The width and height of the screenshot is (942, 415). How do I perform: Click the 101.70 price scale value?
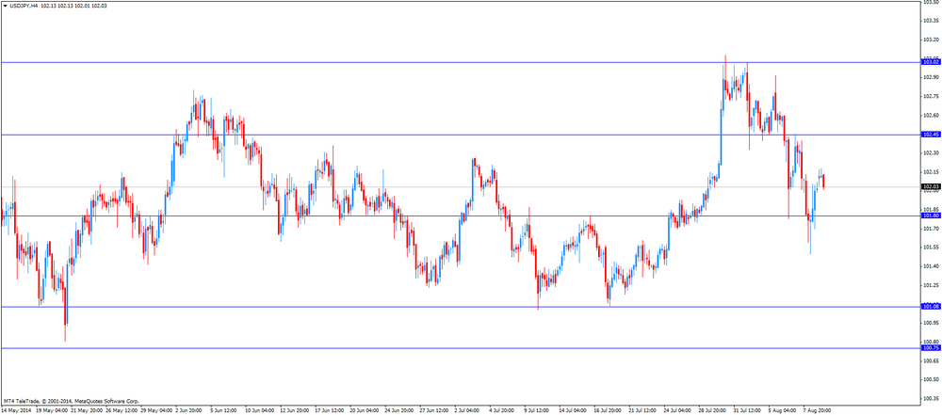pyautogui.click(x=931, y=229)
